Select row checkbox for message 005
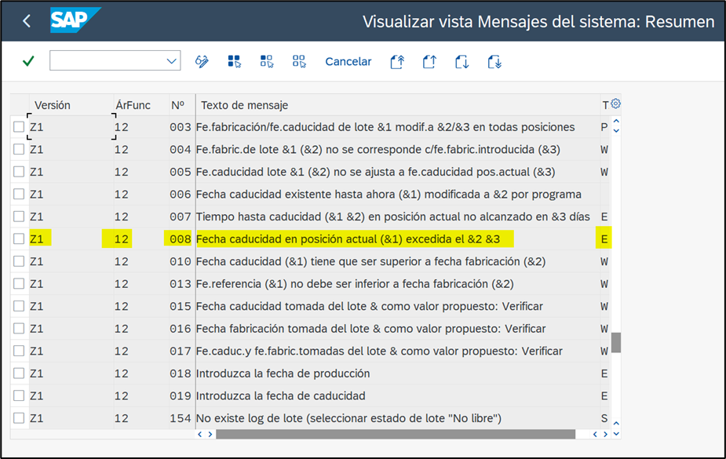The image size is (726, 459). (19, 172)
